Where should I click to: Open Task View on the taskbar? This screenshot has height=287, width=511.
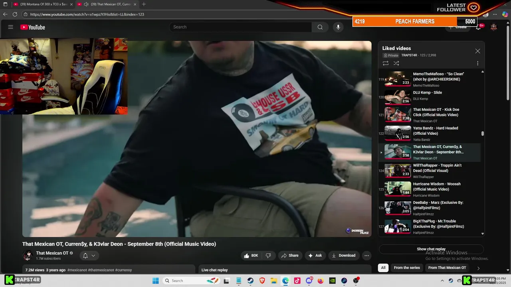(227, 281)
